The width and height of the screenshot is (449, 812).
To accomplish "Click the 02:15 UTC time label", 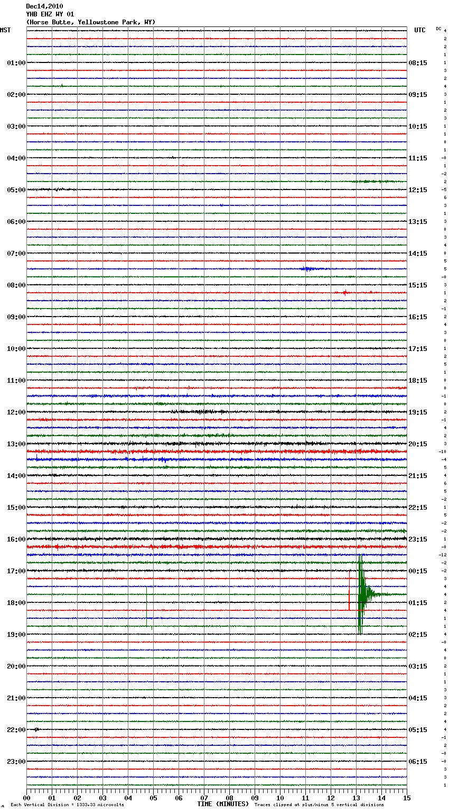I will [x=418, y=635].
